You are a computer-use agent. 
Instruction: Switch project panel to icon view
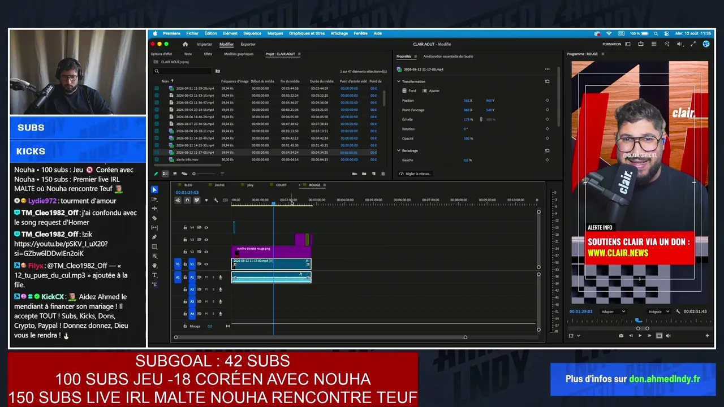tap(175, 174)
